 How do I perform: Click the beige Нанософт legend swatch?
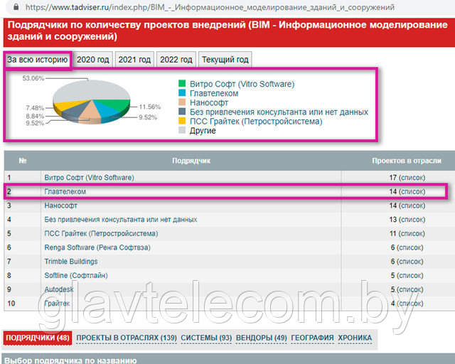[x=182, y=102]
